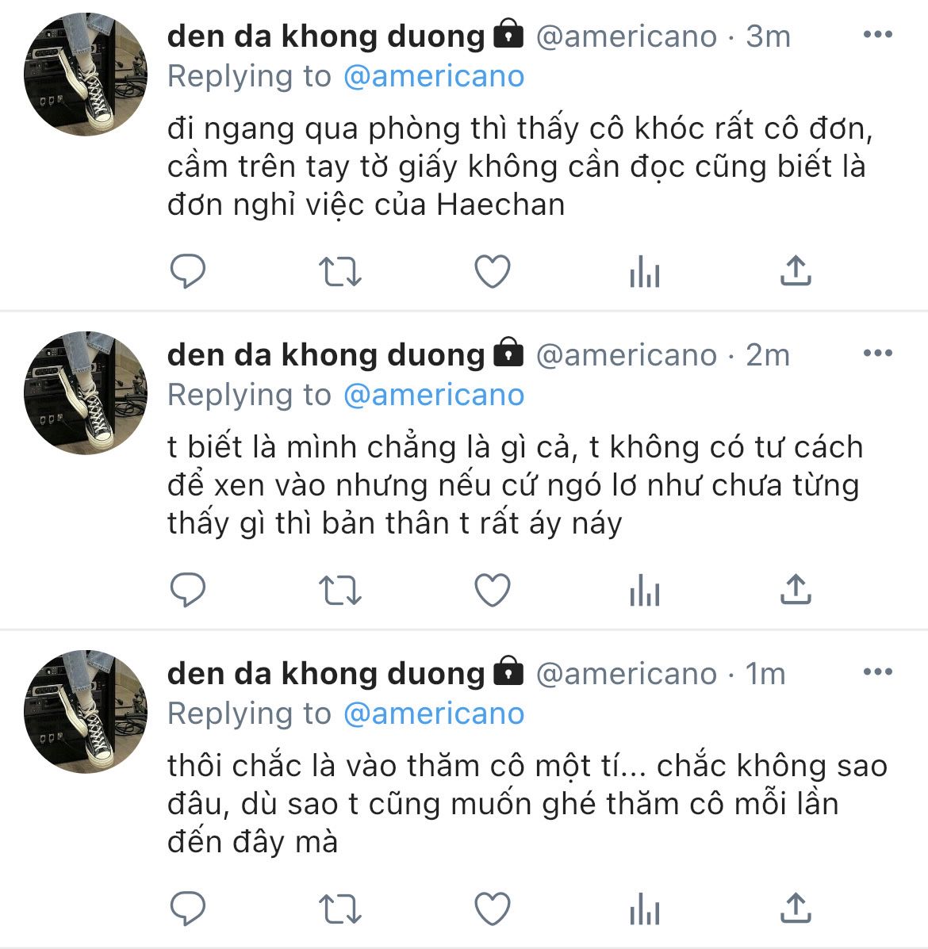928x949 pixels.
Task: Open more options on 1m-ago tweet
Action: (x=877, y=672)
